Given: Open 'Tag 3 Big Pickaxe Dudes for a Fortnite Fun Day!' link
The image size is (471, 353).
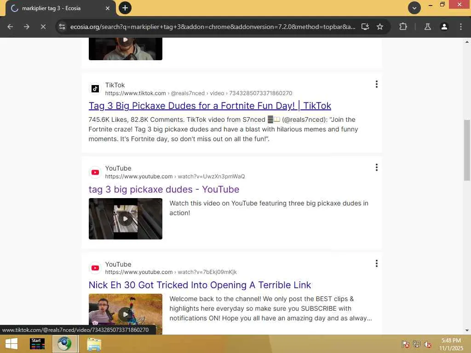Looking at the screenshot, I should coord(210,106).
